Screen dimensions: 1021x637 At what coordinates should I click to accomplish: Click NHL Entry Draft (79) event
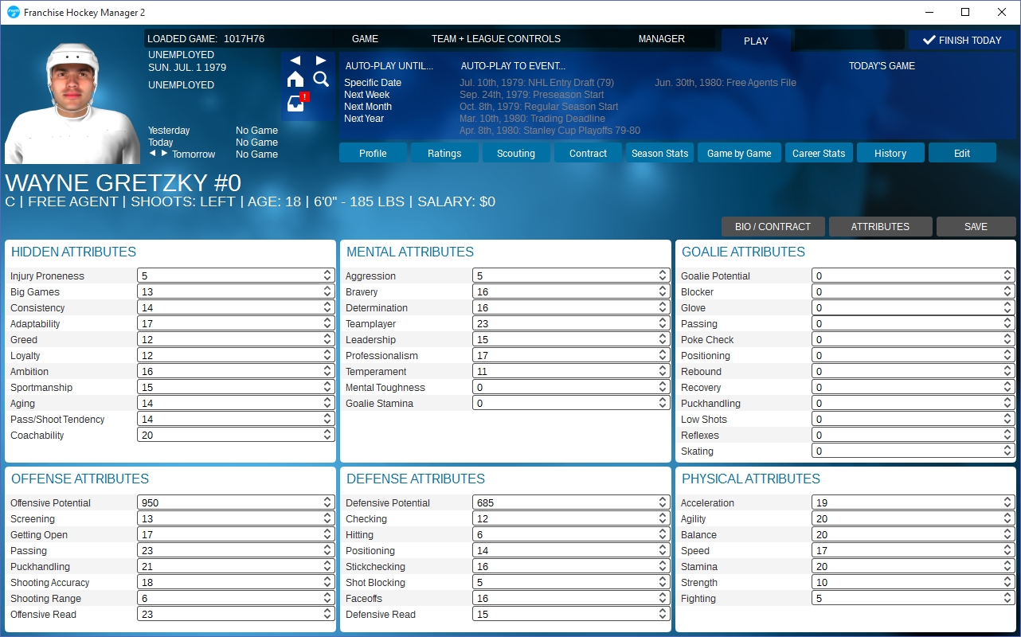pyautogui.click(x=537, y=83)
